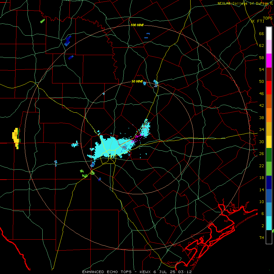Click the burnt orange legend swatch
Image resolution: width=274 pixels, height=274 pixels.
point(269,101)
